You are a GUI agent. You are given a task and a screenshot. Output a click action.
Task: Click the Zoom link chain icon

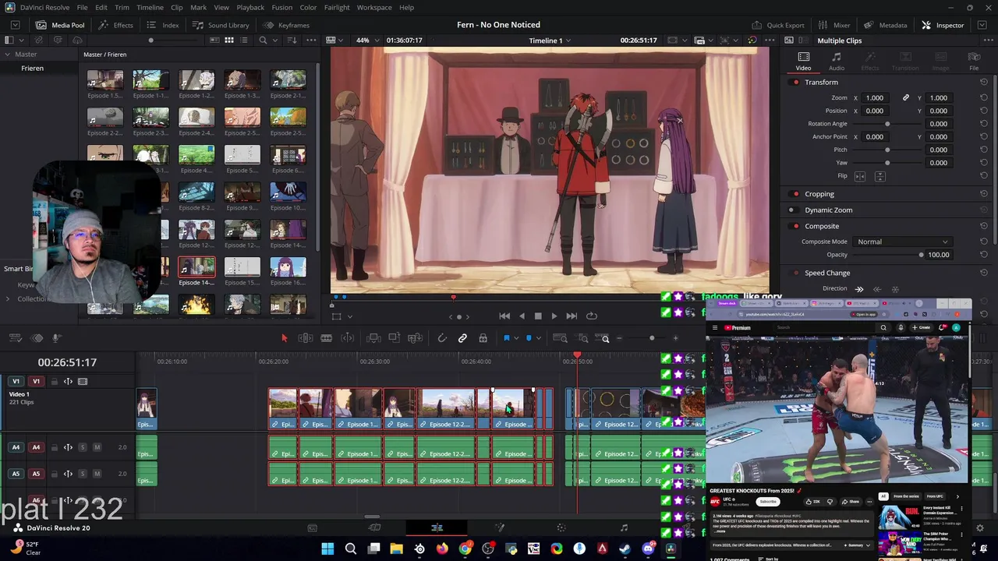coord(906,98)
